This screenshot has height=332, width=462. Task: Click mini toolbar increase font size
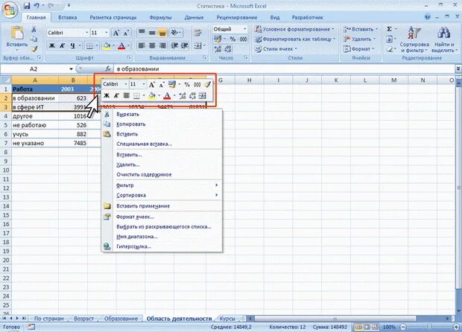(x=151, y=85)
